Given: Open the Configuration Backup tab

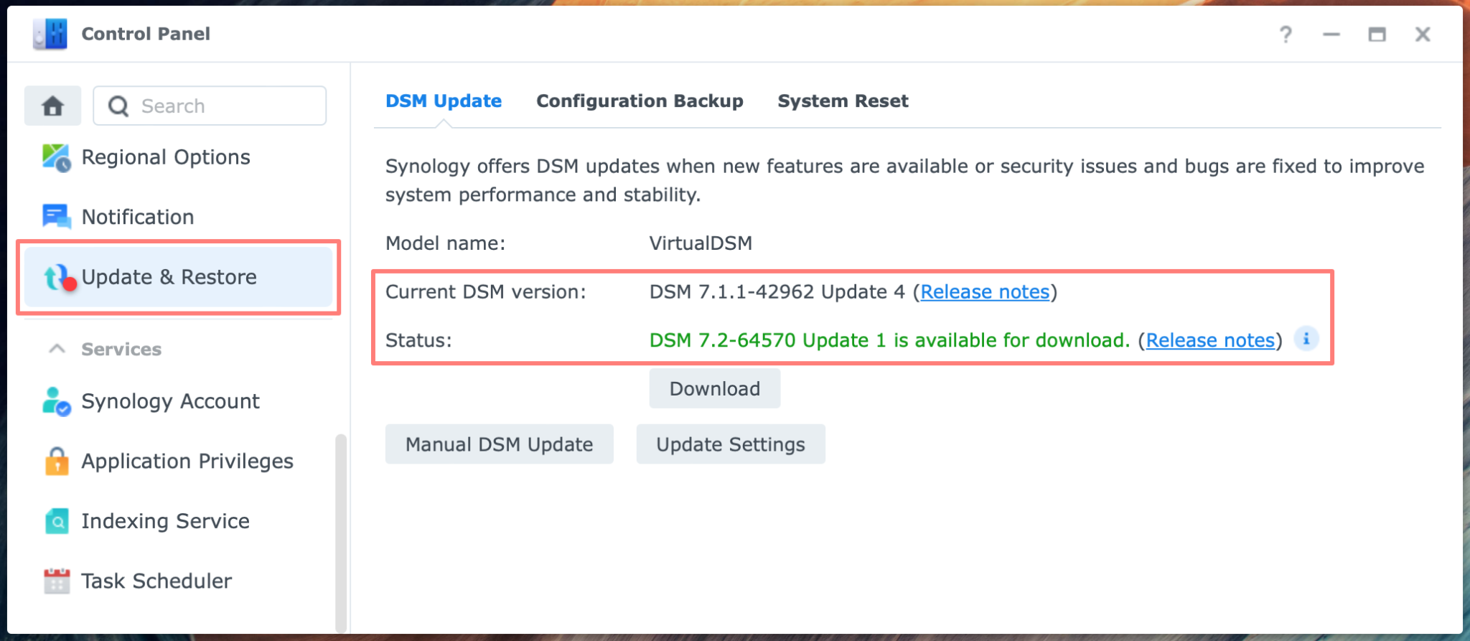Looking at the screenshot, I should (640, 101).
